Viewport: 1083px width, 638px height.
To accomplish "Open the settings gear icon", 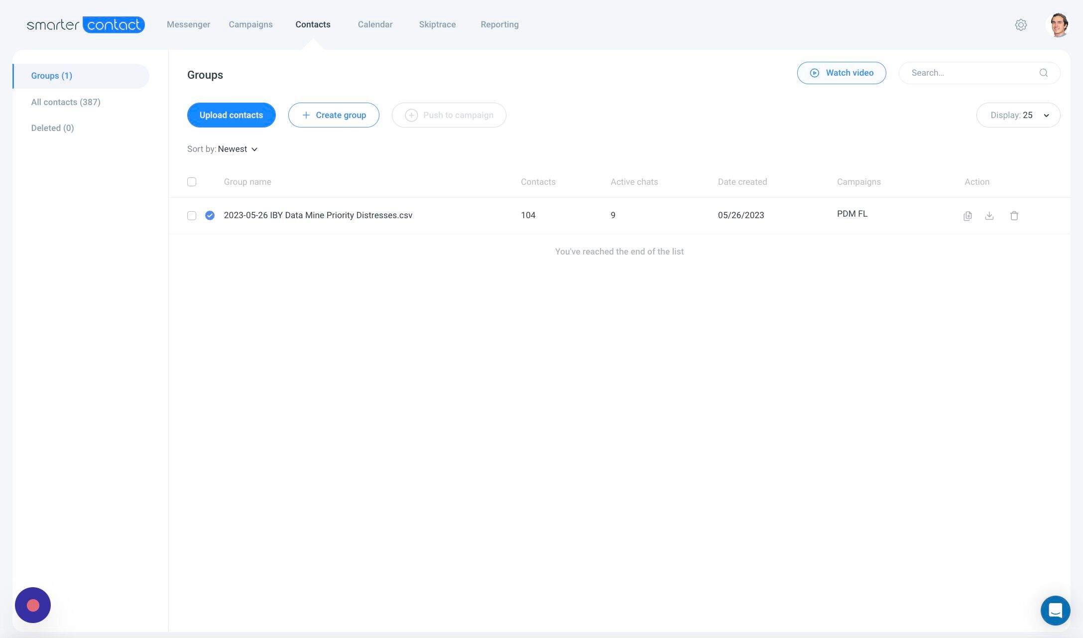I will pyautogui.click(x=1021, y=25).
